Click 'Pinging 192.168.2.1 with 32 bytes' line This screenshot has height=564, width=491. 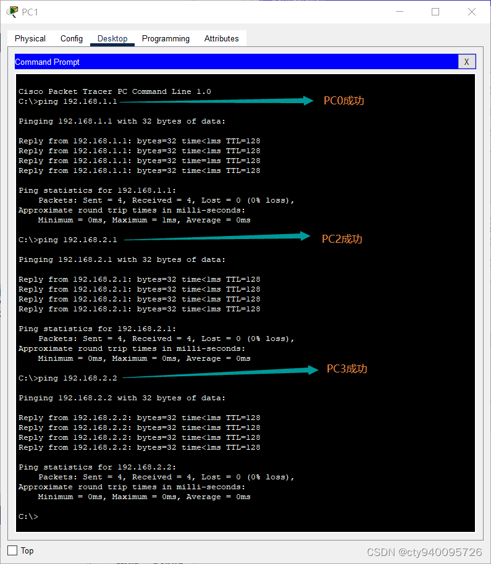(x=122, y=259)
